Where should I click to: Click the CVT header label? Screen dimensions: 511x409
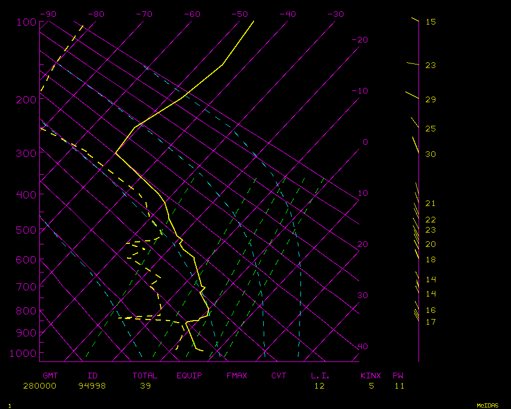[278, 376]
